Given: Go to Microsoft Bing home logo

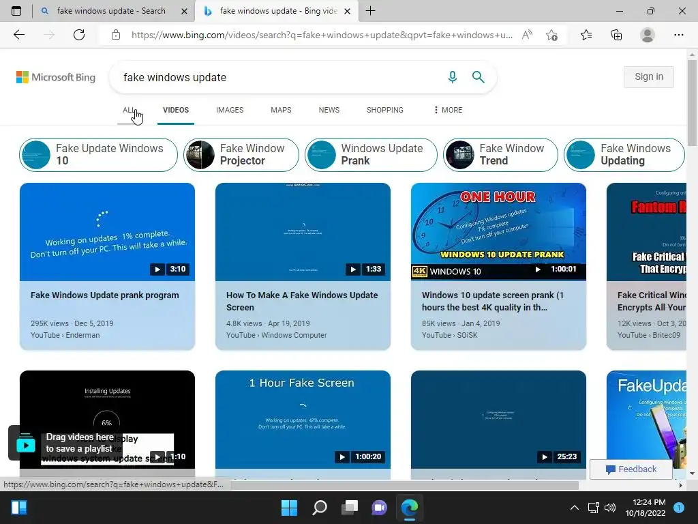Looking at the screenshot, I should tap(56, 77).
